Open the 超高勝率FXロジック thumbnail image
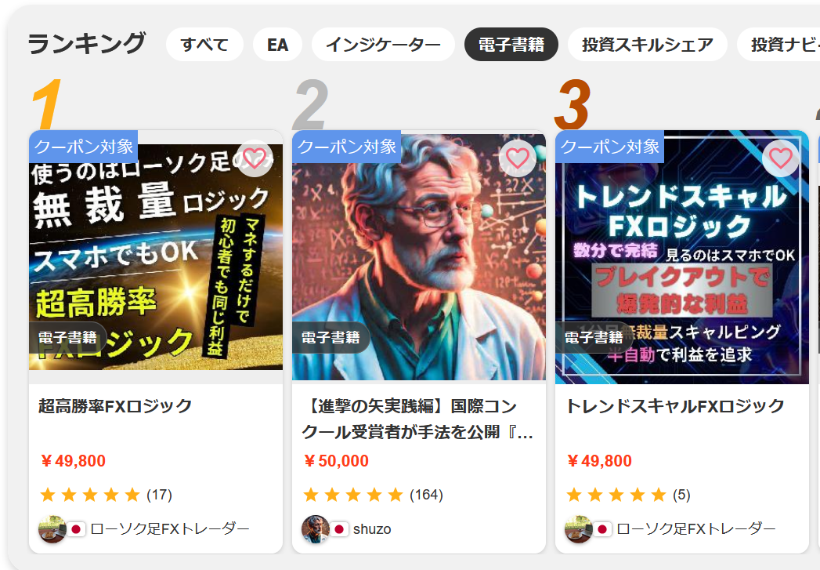This screenshot has width=820, height=570. click(156, 257)
